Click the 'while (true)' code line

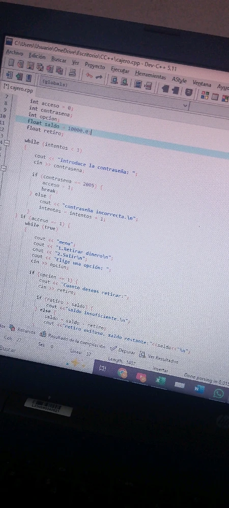pos(41,226)
